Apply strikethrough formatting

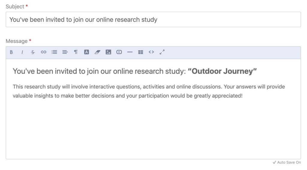(33, 52)
